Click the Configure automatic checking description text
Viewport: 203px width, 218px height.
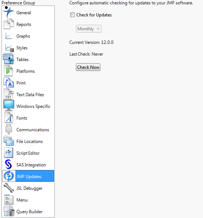(x=131, y=3)
